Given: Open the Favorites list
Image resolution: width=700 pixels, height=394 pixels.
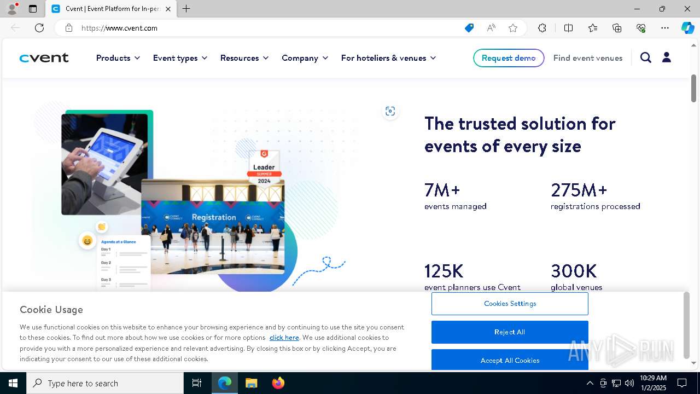Looking at the screenshot, I should coord(593,28).
